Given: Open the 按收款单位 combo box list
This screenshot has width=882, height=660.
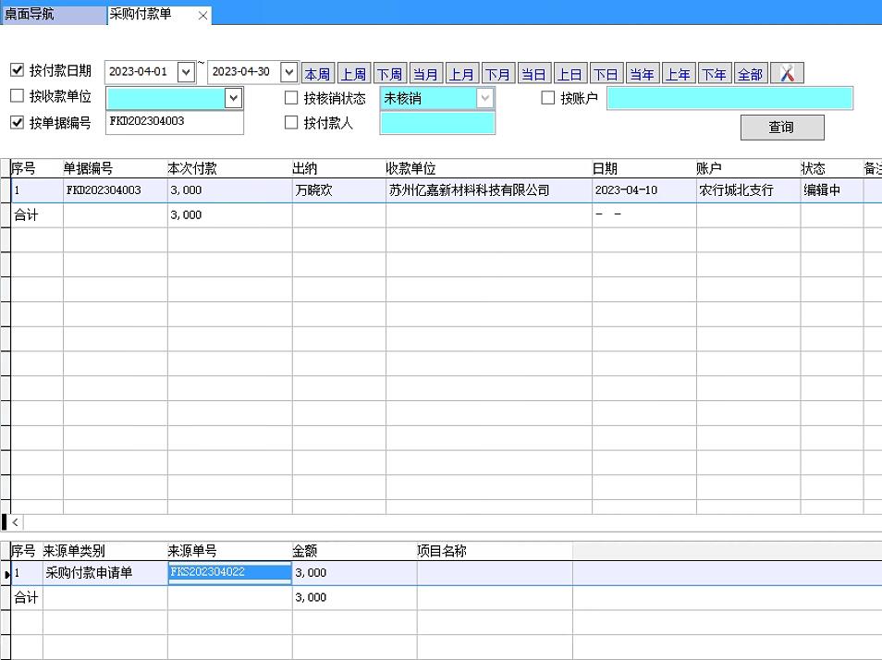Looking at the screenshot, I should click(x=233, y=98).
